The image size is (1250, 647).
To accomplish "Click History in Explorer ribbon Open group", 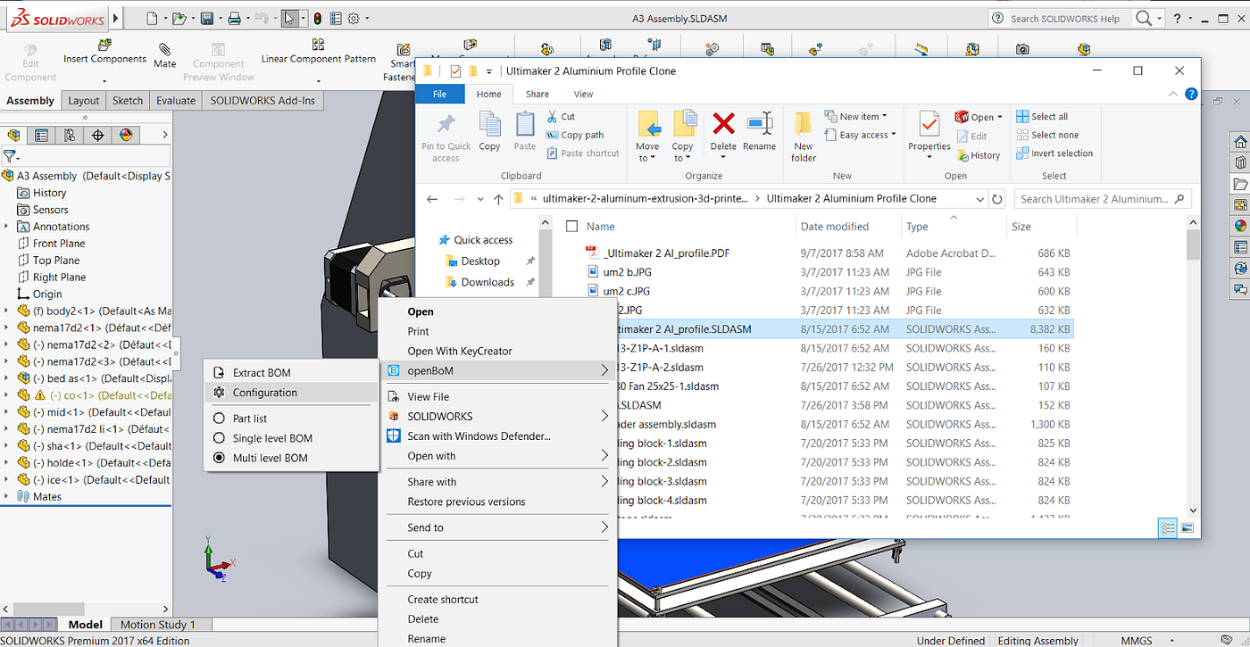I will (978, 155).
